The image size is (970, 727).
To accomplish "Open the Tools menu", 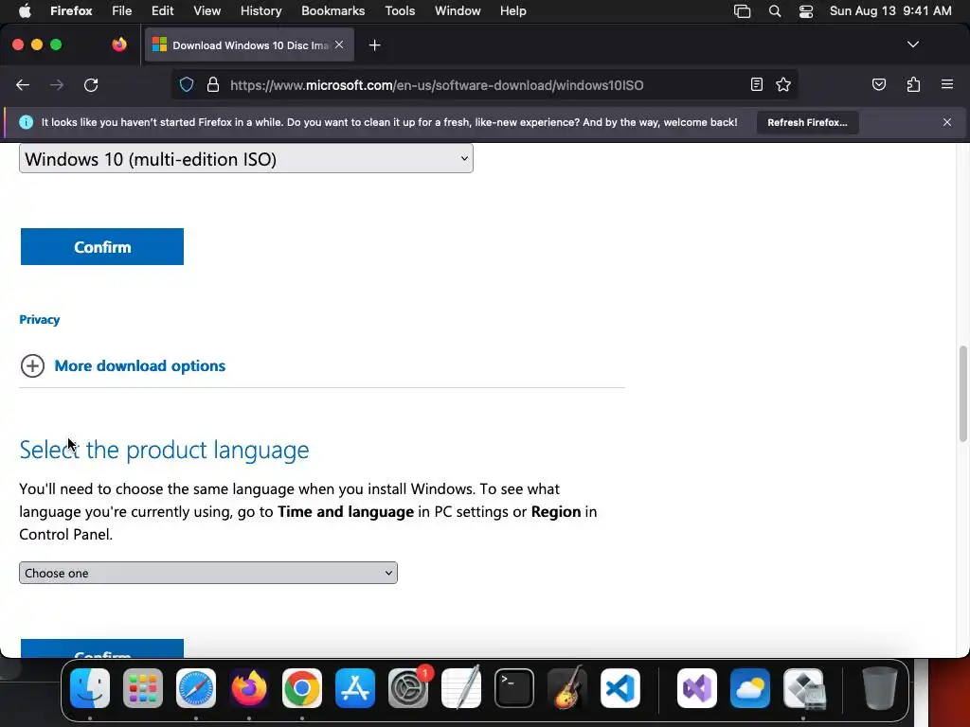I will pos(400,10).
